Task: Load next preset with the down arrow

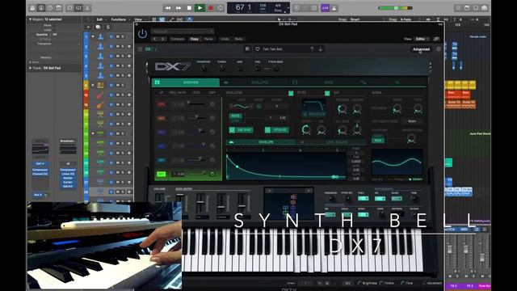Action: coord(320,49)
